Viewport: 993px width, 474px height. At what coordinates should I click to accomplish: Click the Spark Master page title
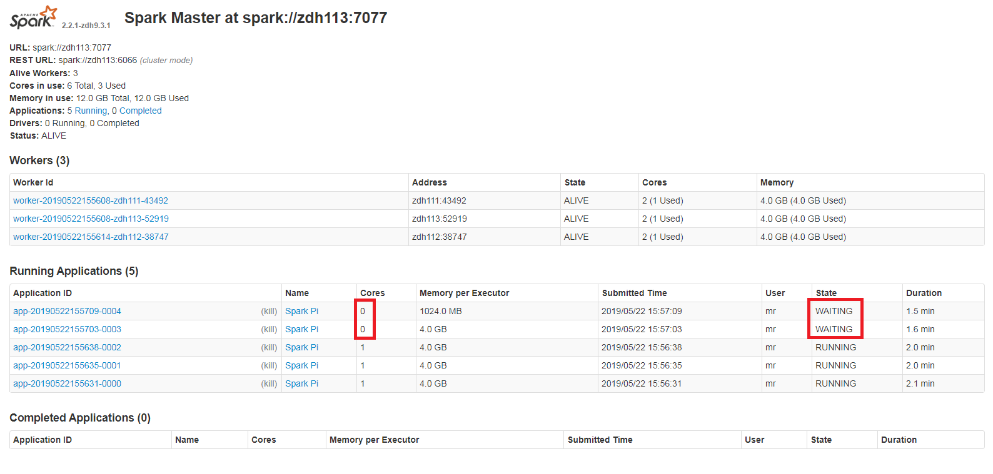[256, 17]
